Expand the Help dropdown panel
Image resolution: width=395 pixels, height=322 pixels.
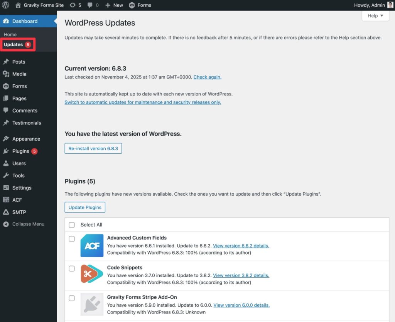375,16
